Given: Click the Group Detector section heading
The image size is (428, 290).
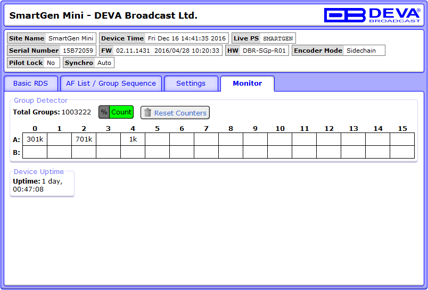Looking at the screenshot, I should click(x=40, y=101).
